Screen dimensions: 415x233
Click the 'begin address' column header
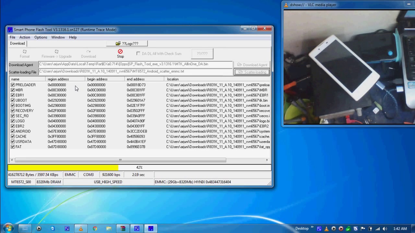point(105,79)
